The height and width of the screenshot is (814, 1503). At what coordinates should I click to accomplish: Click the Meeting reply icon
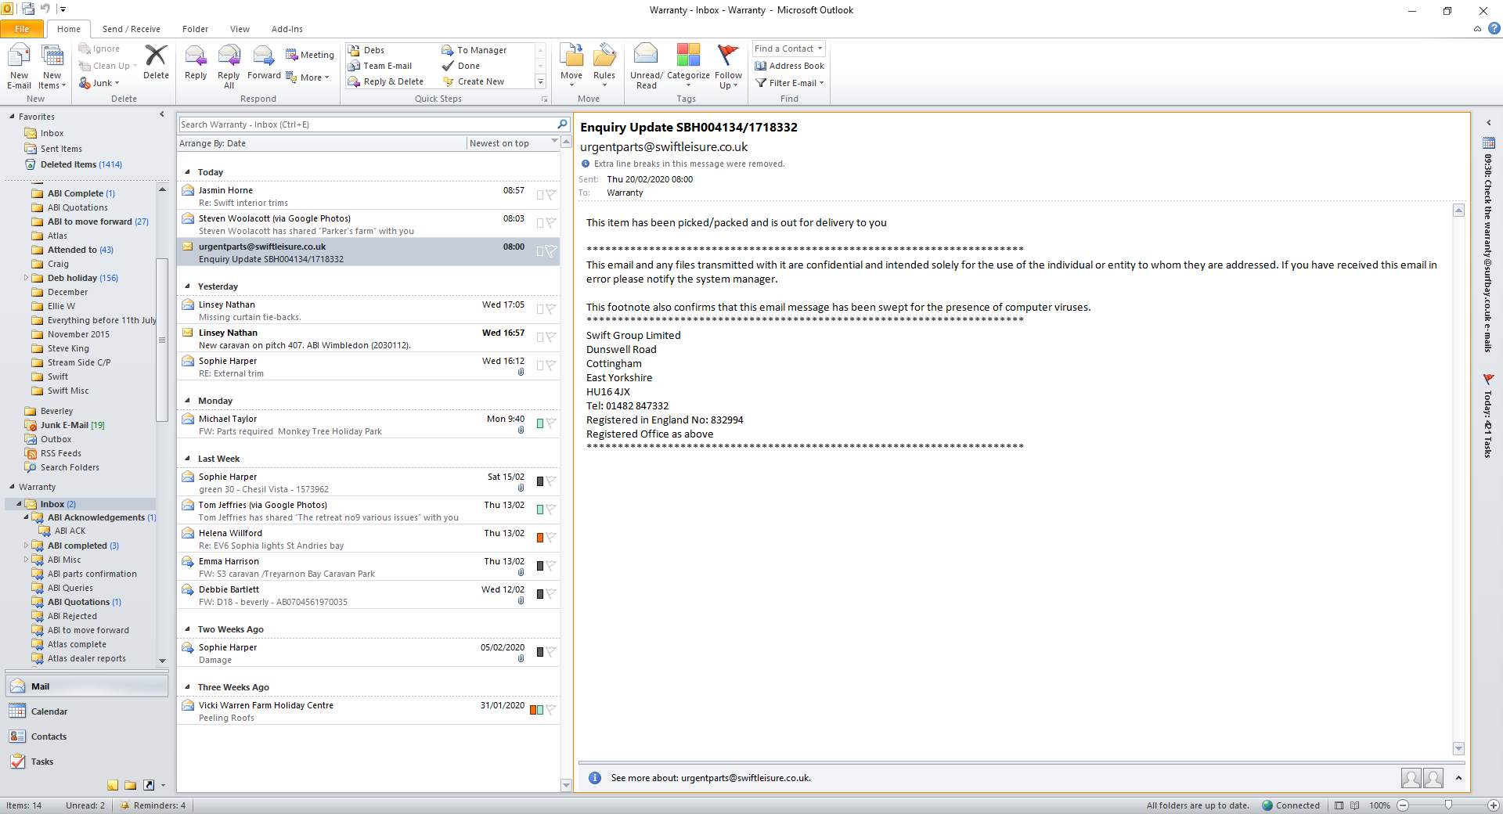[x=310, y=55]
